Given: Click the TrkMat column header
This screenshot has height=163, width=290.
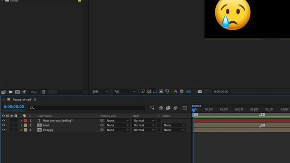Looking at the screenshot, I should pos(166,116).
